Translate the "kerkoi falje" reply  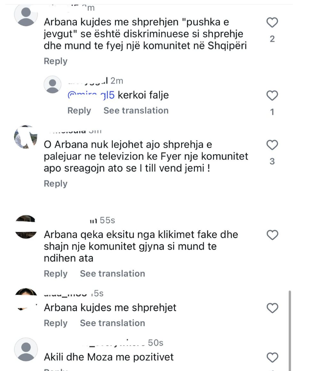[136, 110]
